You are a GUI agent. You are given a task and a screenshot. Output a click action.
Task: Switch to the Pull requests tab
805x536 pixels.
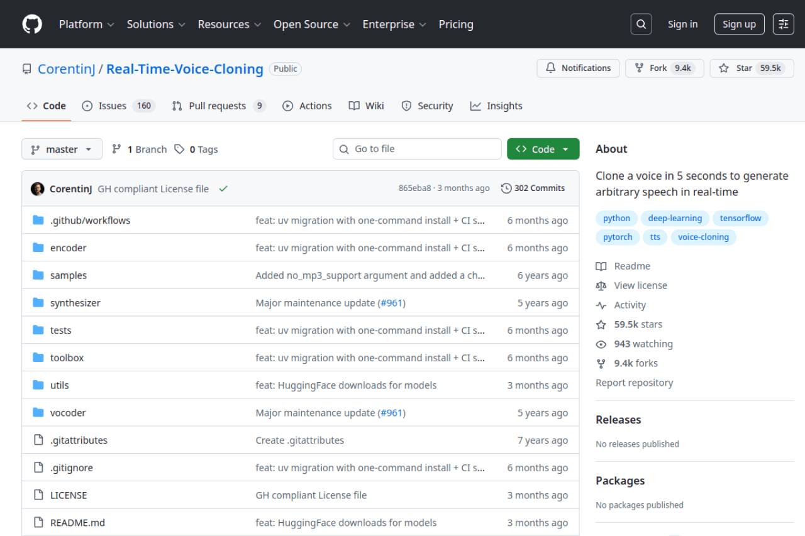[x=218, y=106]
